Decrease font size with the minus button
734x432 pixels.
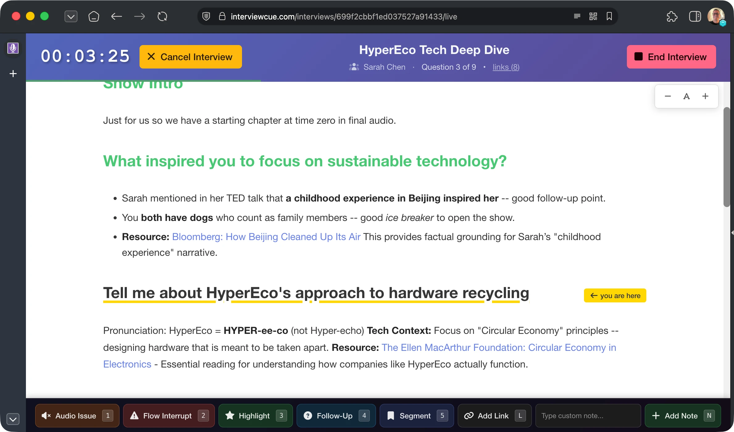[668, 96]
